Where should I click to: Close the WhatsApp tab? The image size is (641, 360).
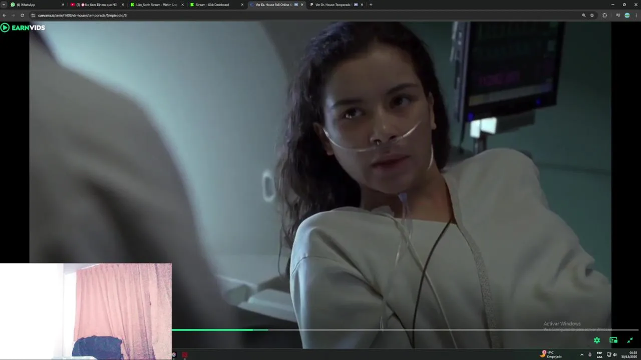click(x=63, y=4)
